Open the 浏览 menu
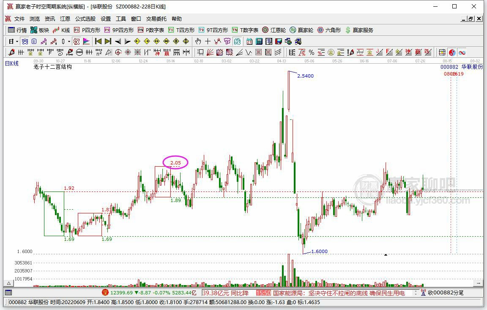487x310 pixels. coord(35,19)
